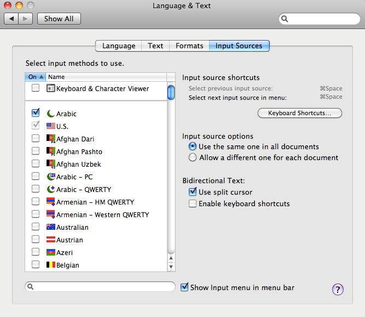The height and width of the screenshot is (317, 365).
Task: Click the list scroll up arrow
Action: [x=171, y=258]
